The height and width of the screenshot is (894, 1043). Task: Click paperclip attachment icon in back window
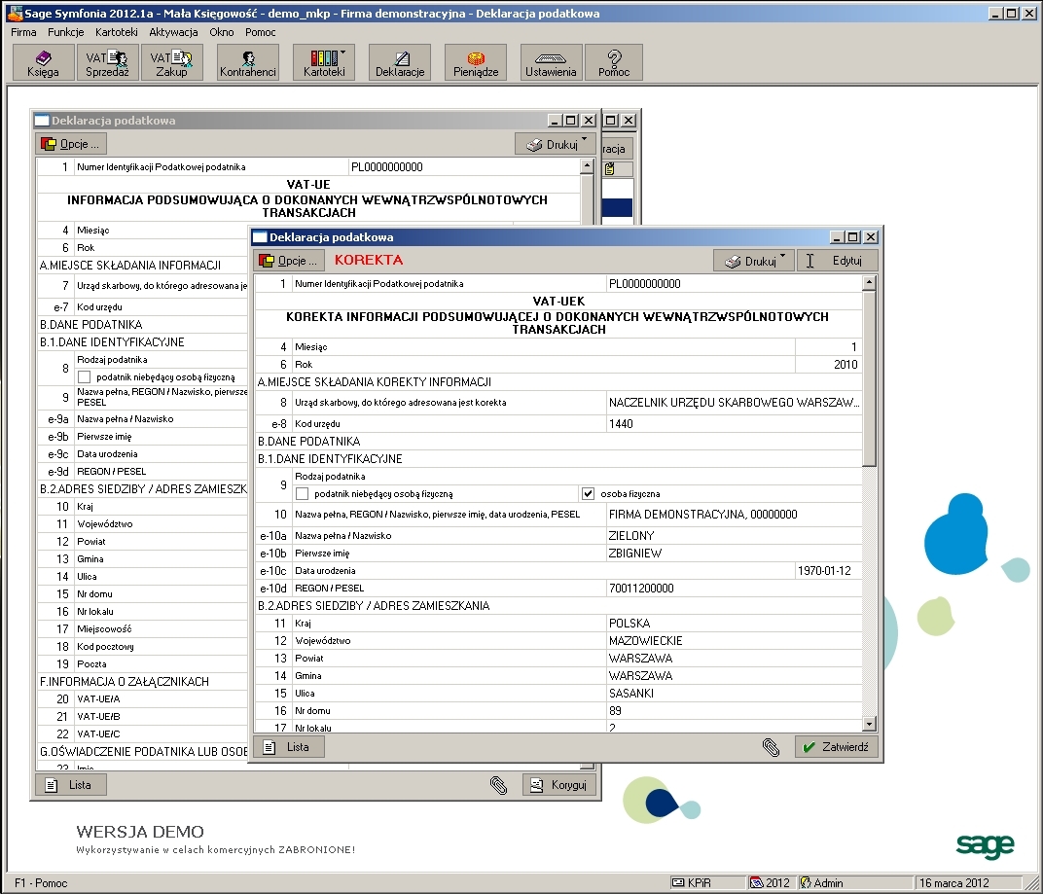499,785
